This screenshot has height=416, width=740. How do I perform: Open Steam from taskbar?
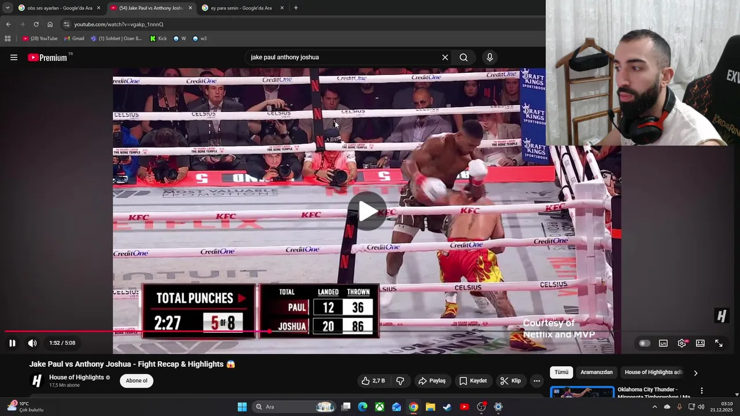pos(447,407)
